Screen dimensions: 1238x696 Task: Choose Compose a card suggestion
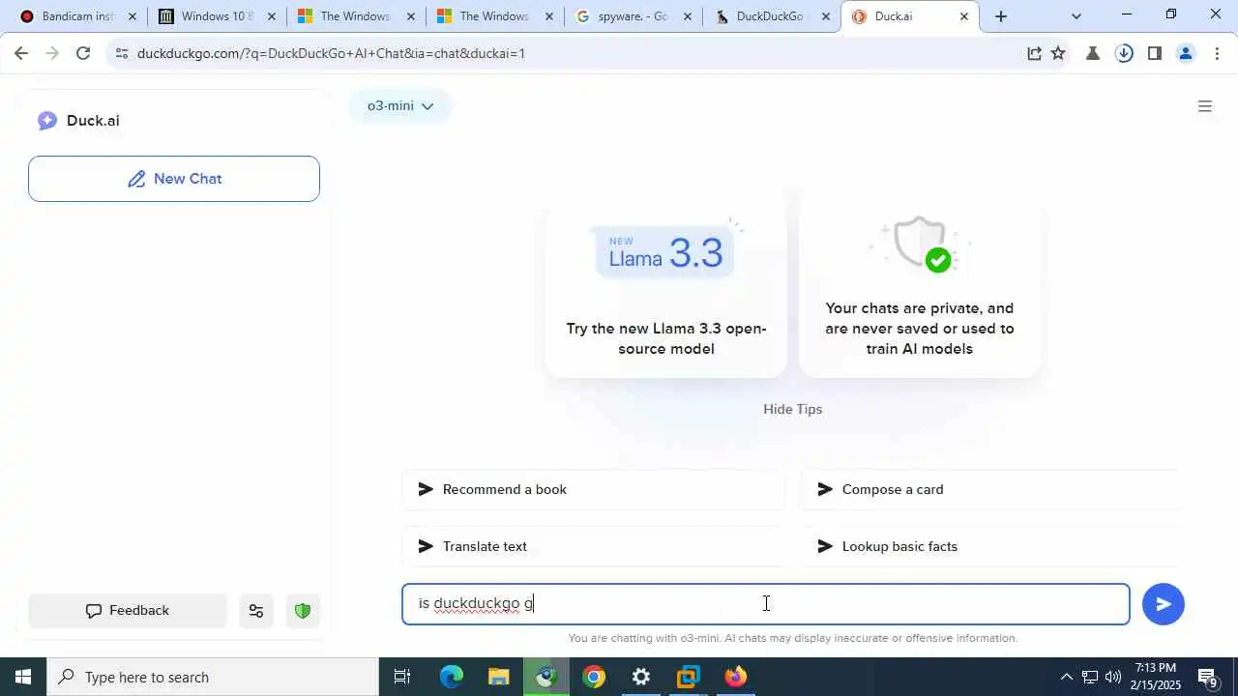990,489
